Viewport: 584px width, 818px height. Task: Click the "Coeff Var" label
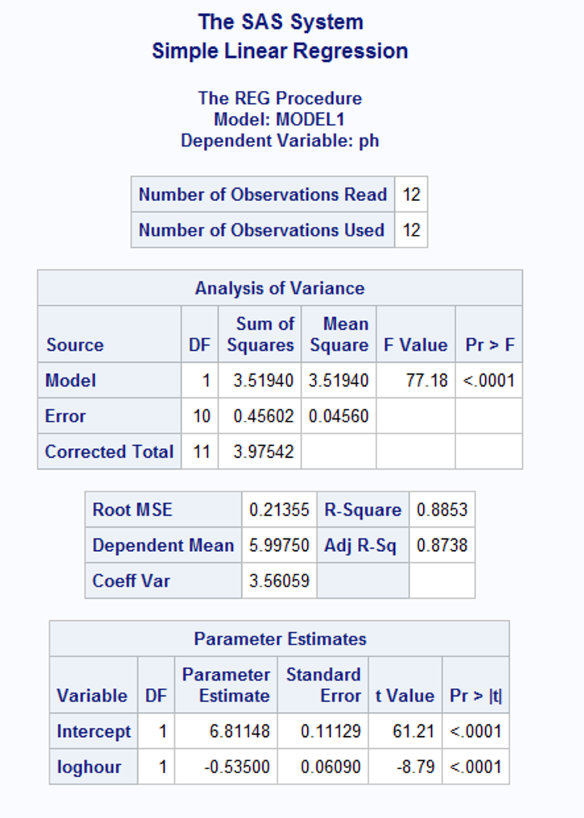(131, 581)
